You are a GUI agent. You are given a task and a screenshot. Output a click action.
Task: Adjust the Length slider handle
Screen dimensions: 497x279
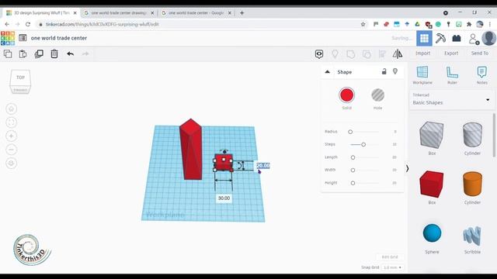point(353,157)
